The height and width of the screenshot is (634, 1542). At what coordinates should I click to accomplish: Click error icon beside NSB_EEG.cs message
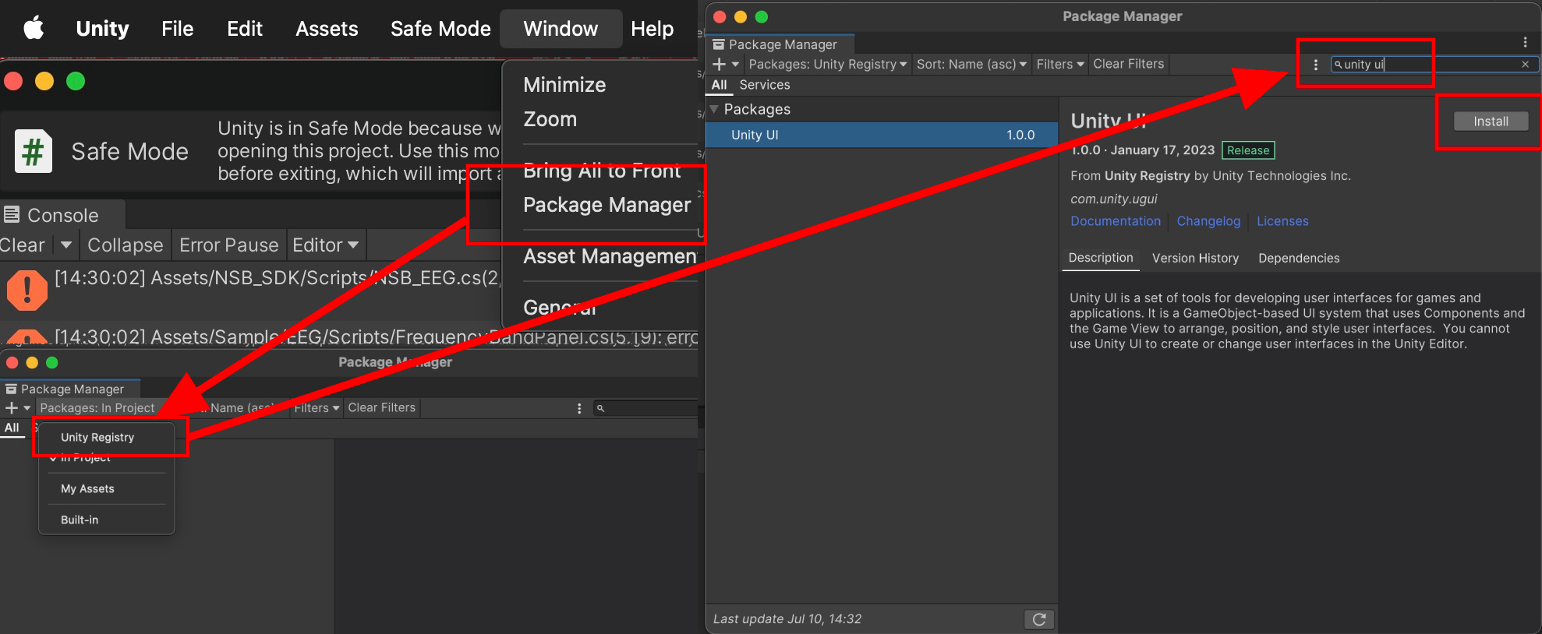(27, 289)
